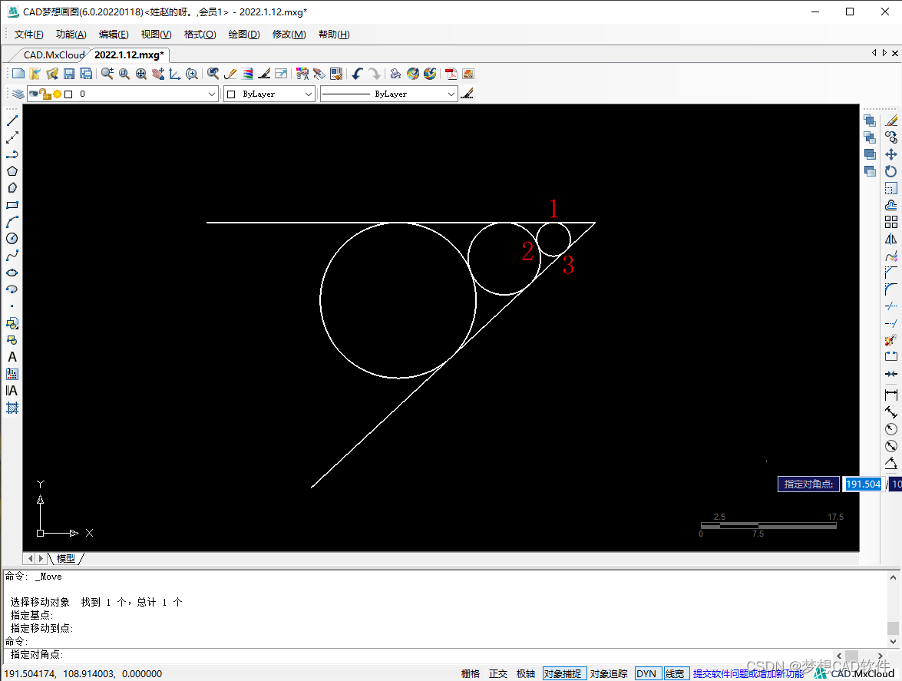Screen dimensions: 902x681
Task: Select the Ellipse drawing tool
Action: (12, 273)
